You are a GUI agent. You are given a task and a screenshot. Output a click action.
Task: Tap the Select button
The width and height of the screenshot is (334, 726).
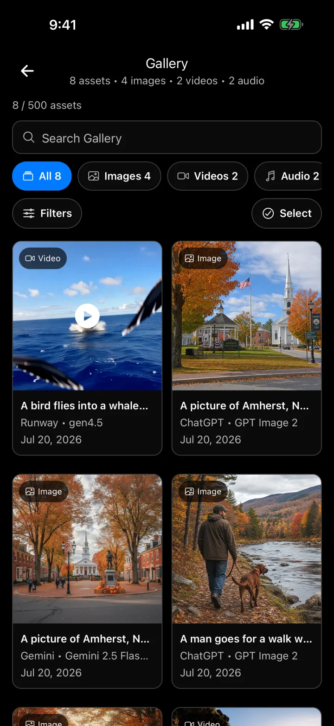pyautogui.click(x=287, y=213)
